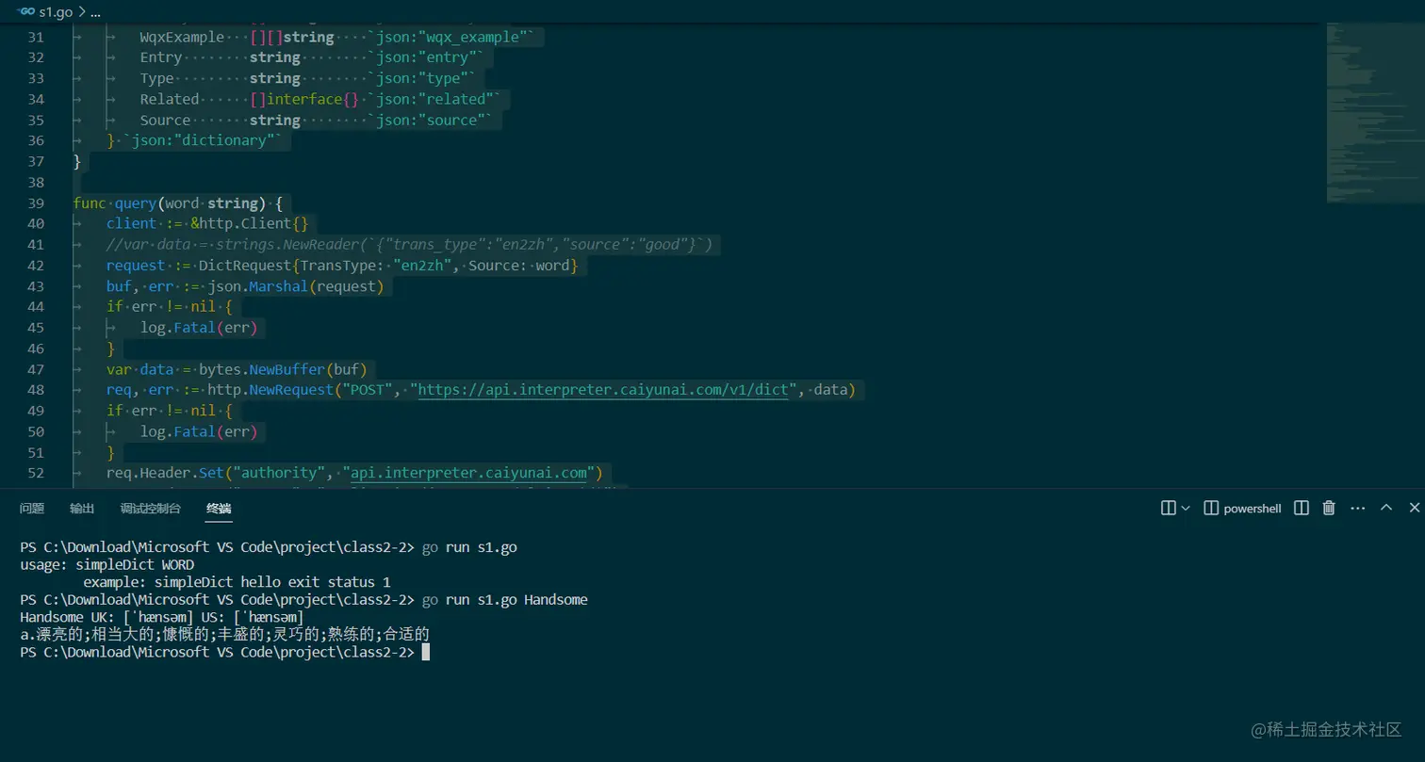
Task: Maximize the panel with the up chevron
Action: click(x=1386, y=508)
